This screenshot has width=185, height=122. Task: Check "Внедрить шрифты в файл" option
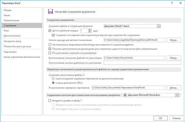[50, 101]
